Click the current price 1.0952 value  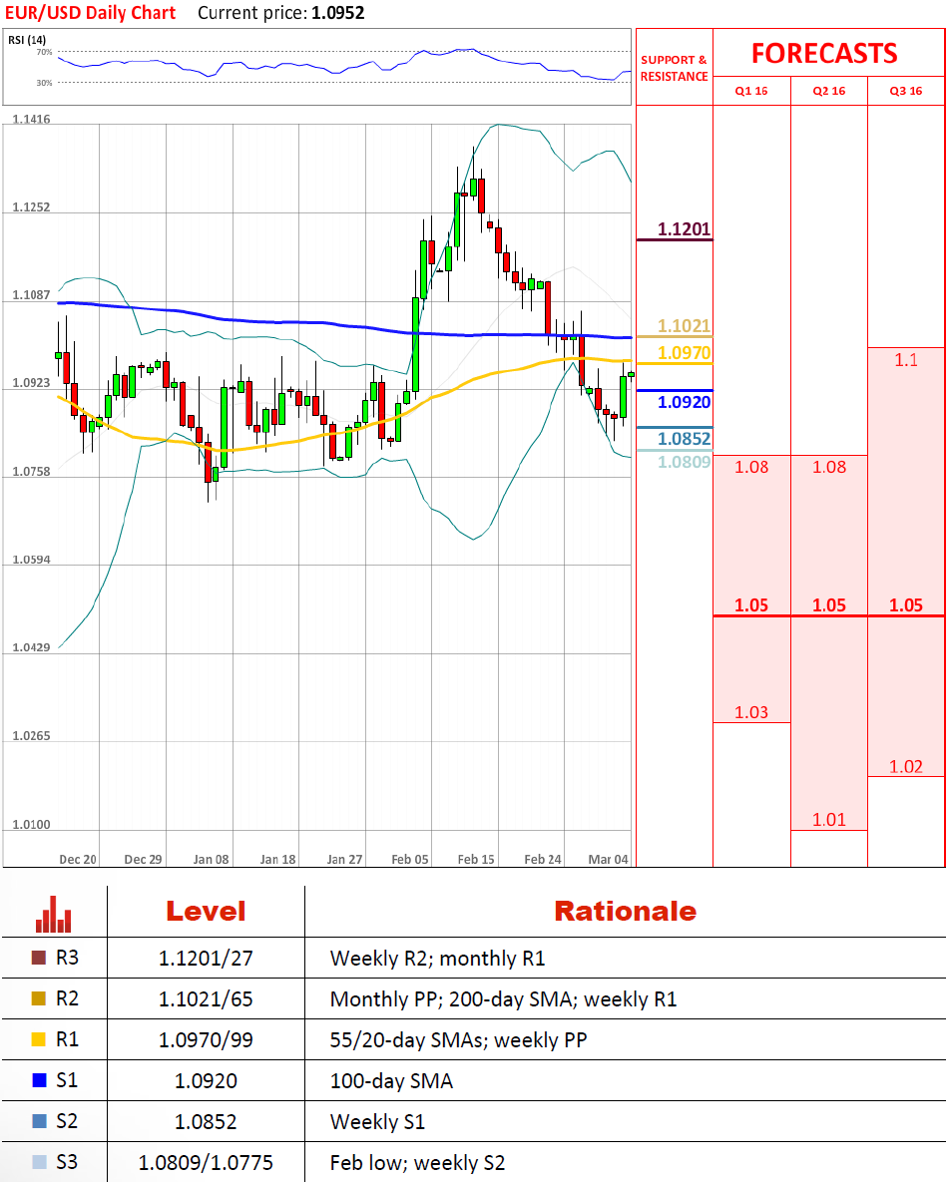click(x=338, y=13)
